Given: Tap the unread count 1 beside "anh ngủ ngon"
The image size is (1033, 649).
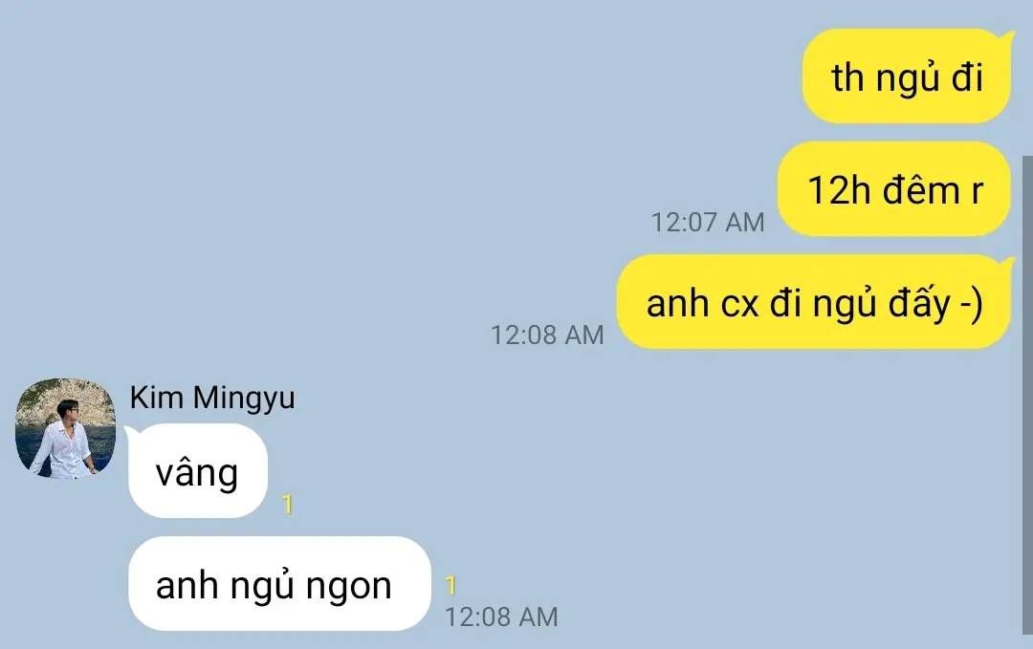Looking at the screenshot, I should point(451,585).
